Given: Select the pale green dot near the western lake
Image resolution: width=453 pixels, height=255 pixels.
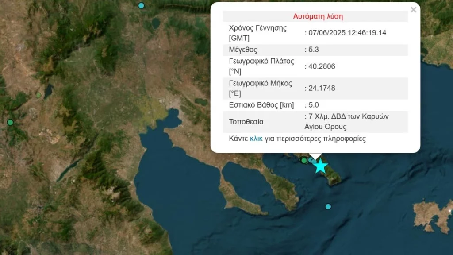Looking at the screenshot, I should [39, 95].
